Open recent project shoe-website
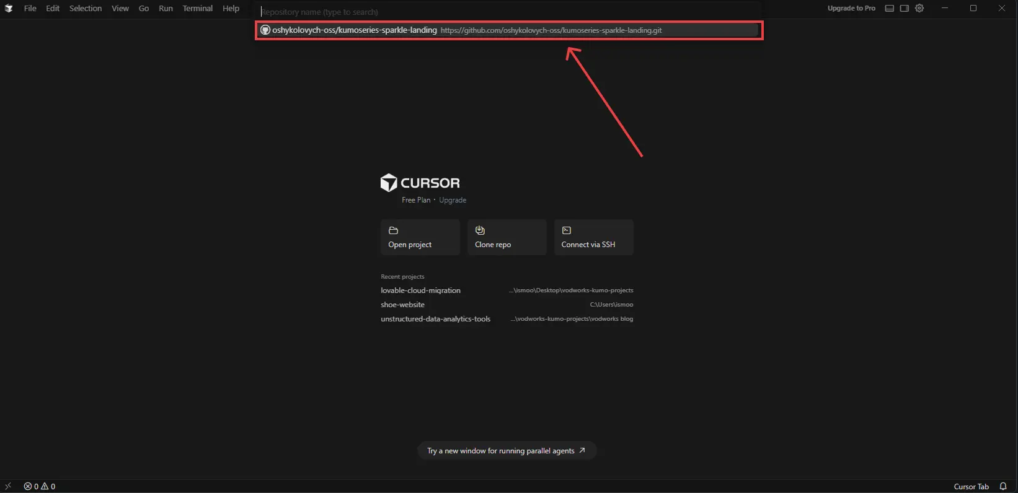Viewport: 1018px width, 493px height. 507,305
